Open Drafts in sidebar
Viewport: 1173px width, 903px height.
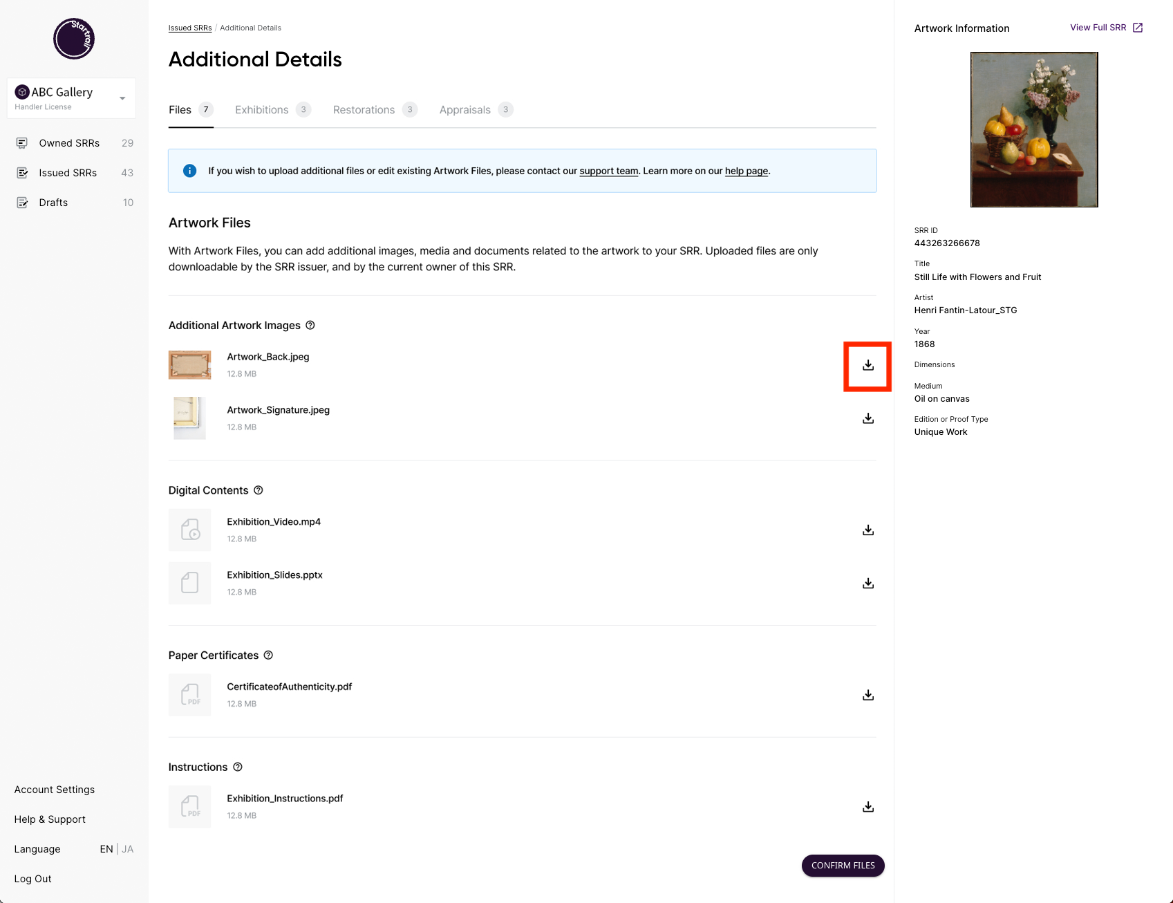74,203
